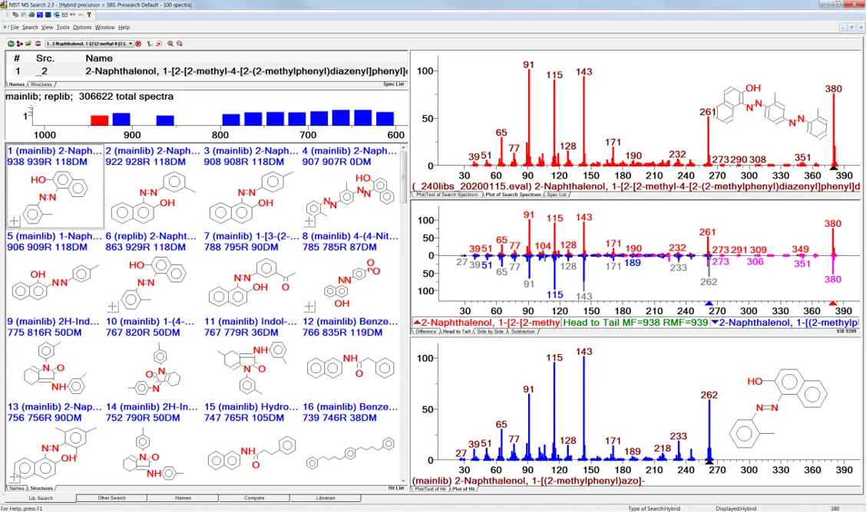Click the first magnifier zoom icon
Screen dimensions: 866x512
tap(170, 44)
